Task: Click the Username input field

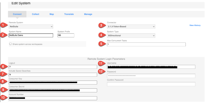Action: pos(151,67)
